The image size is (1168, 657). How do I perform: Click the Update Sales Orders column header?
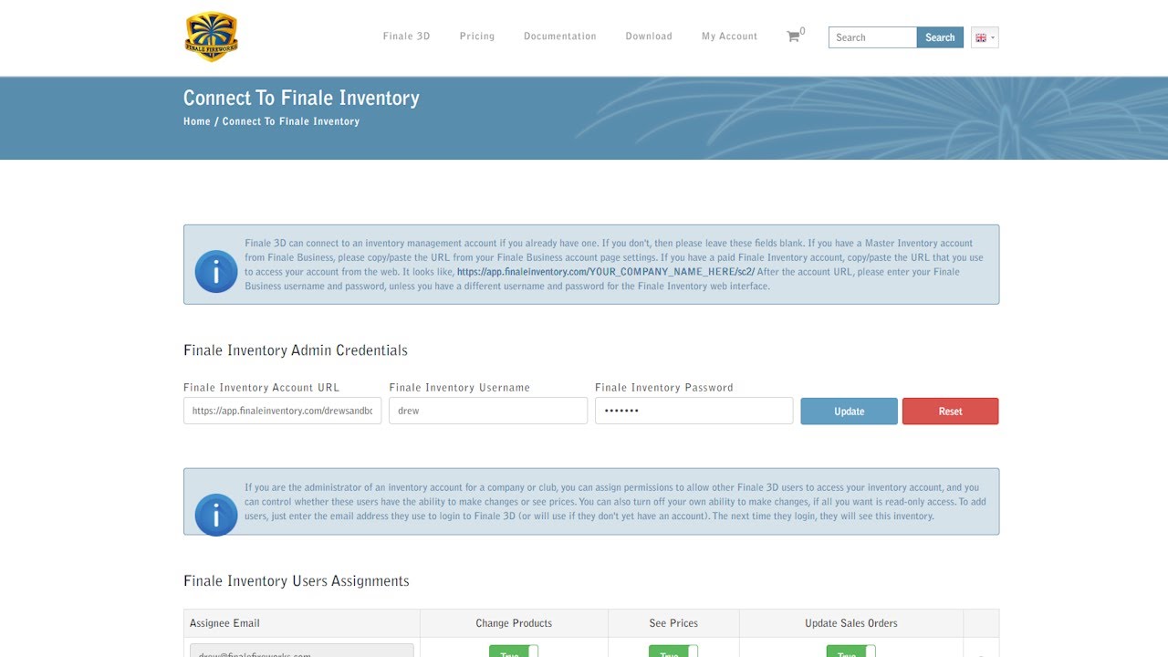(x=851, y=623)
